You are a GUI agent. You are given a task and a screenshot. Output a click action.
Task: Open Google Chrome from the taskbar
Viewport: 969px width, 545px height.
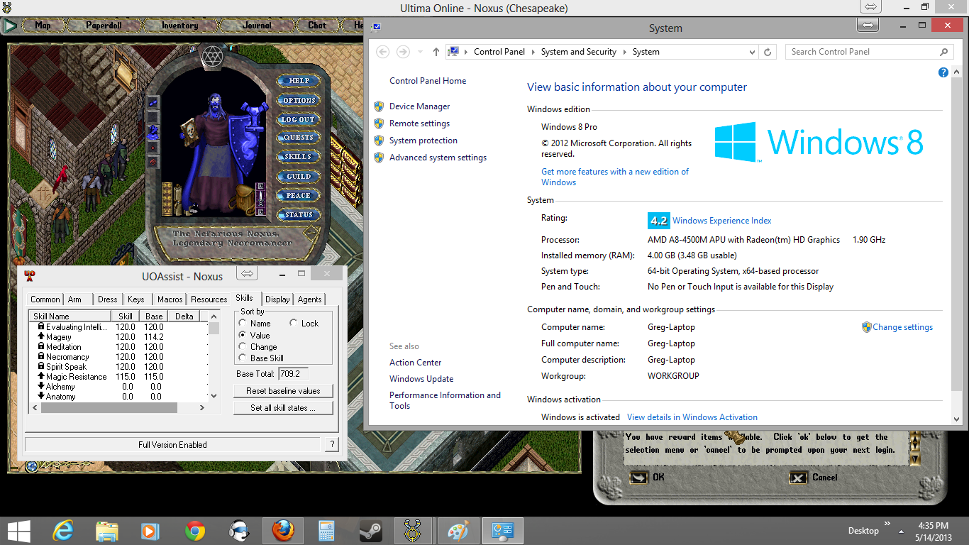[195, 531]
